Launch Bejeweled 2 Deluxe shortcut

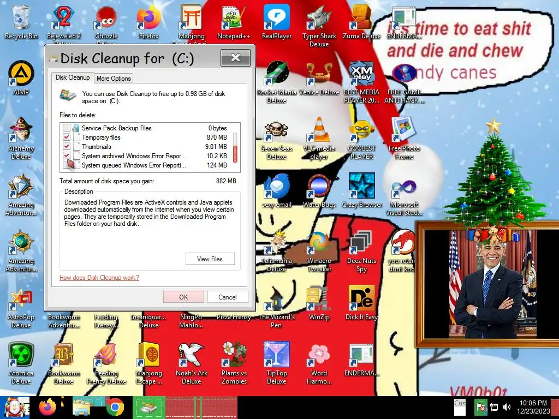[63, 22]
